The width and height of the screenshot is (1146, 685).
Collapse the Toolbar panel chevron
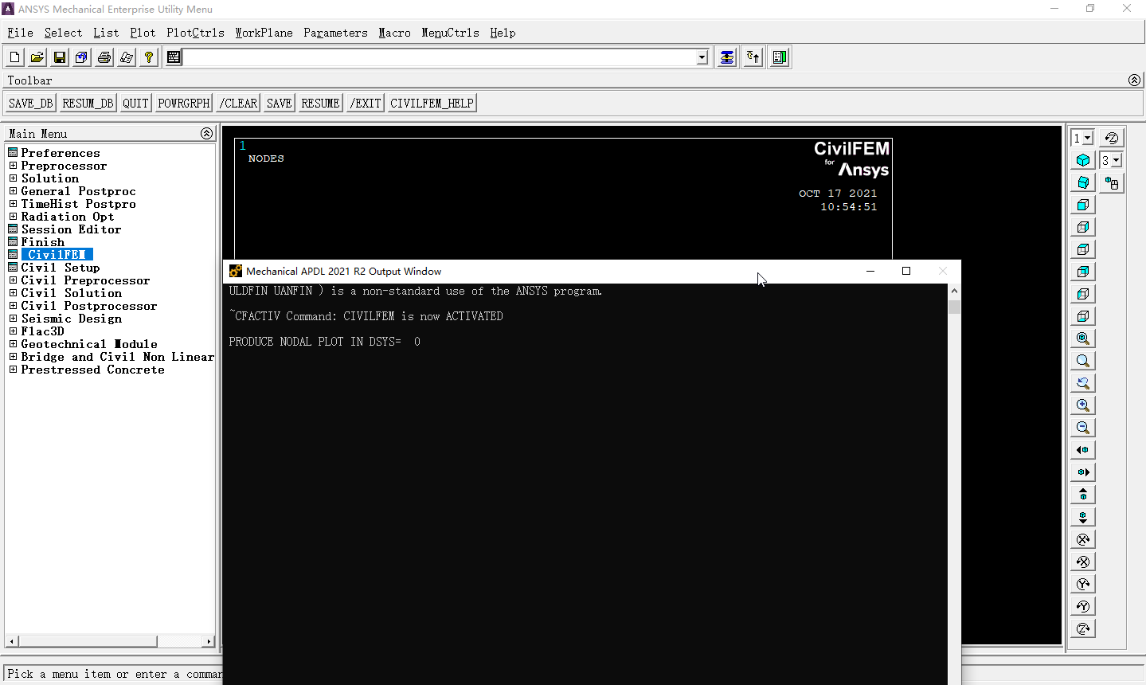pos(1135,80)
